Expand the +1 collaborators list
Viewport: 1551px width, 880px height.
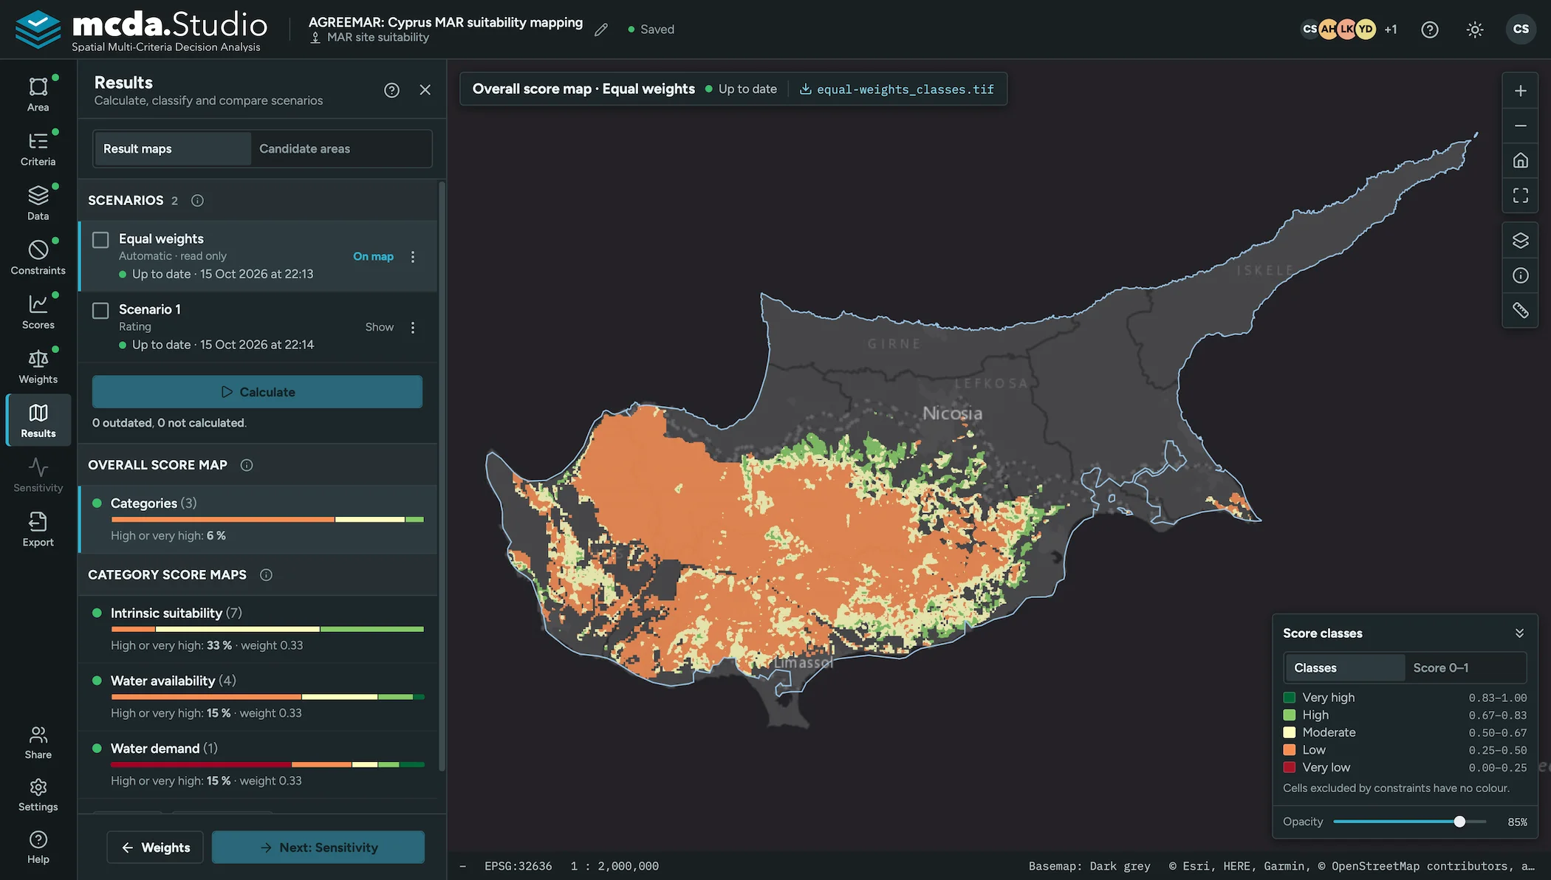pyautogui.click(x=1391, y=30)
